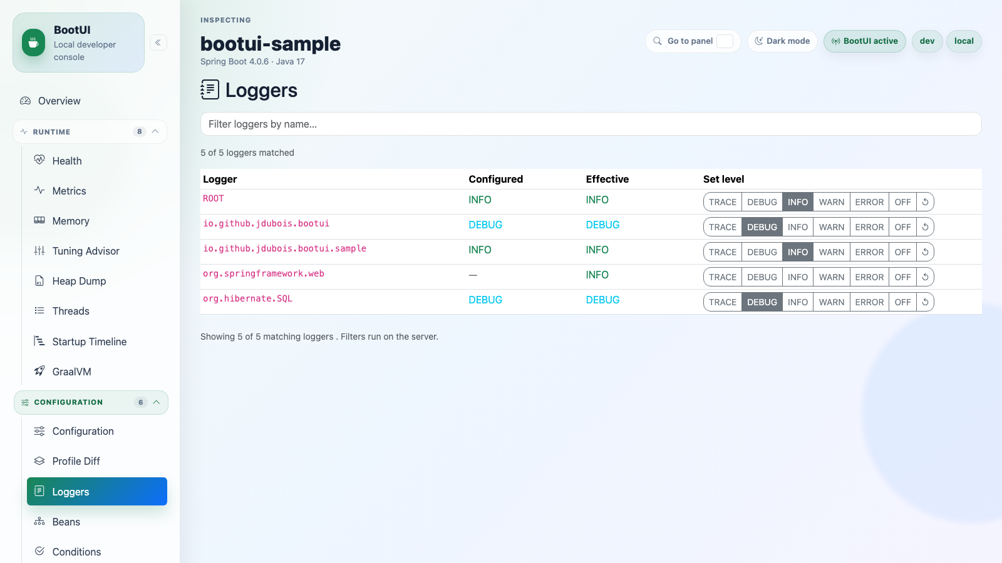1002x563 pixels.
Task: Click the Health heartbeat icon
Action: pyautogui.click(x=39, y=160)
